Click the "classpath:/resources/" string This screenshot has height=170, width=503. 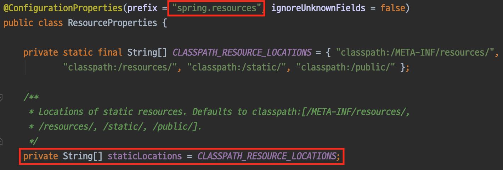click(x=120, y=67)
